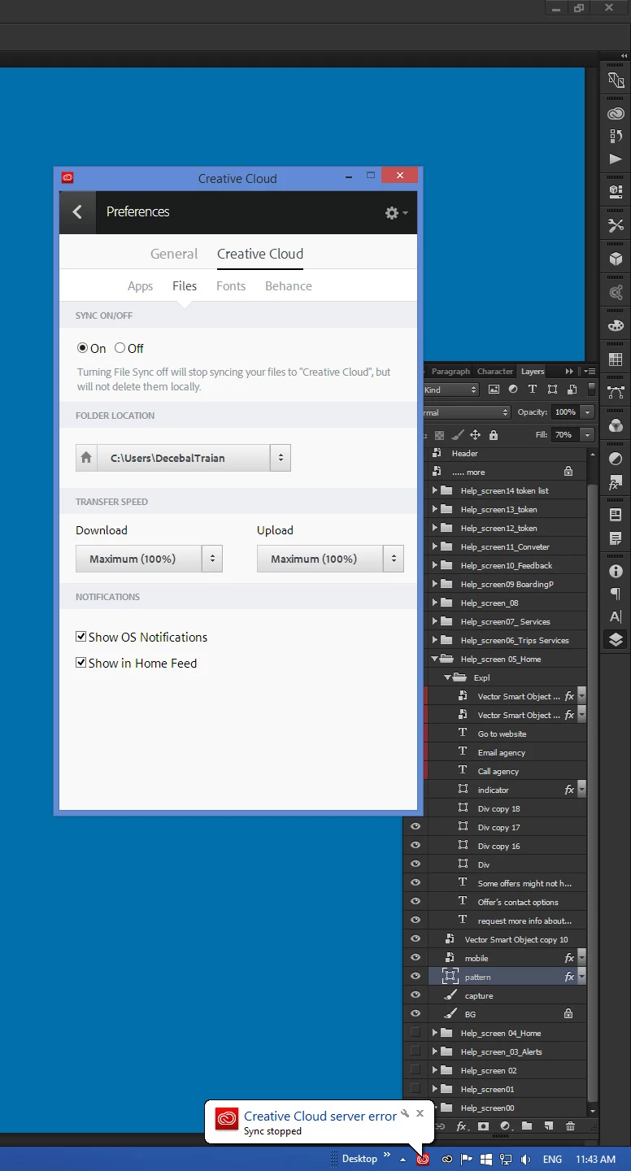Viewport: 631px width, 1171px height.
Task: Open the Info panel icon
Action: coord(616,572)
